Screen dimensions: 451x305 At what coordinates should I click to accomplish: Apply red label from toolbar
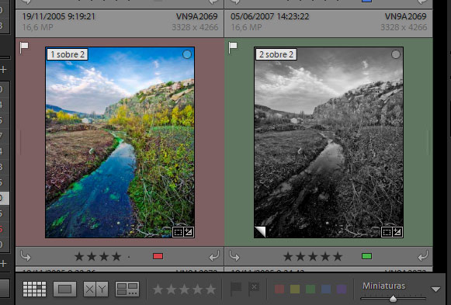tap(279, 289)
